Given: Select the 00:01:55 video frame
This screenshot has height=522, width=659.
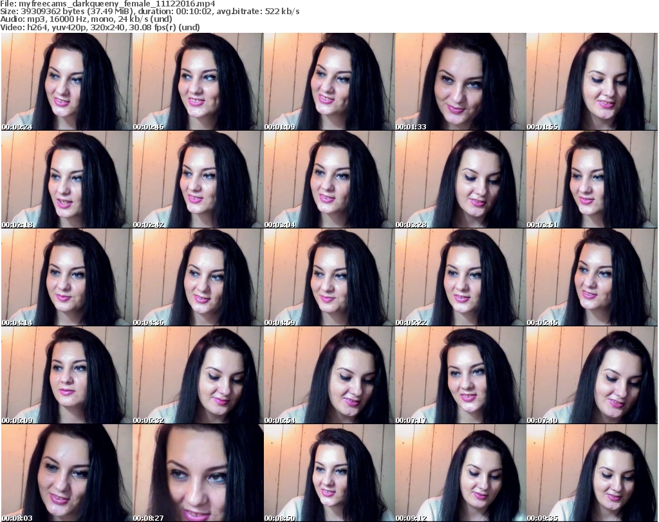Looking at the screenshot, I should (592, 82).
